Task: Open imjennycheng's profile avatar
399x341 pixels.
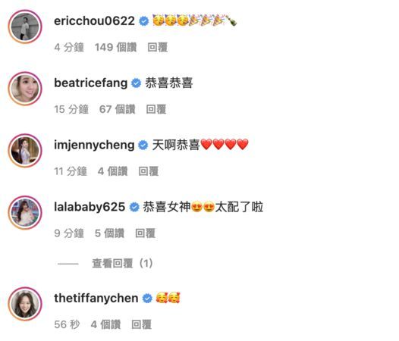Action: click(x=25, y=151)
